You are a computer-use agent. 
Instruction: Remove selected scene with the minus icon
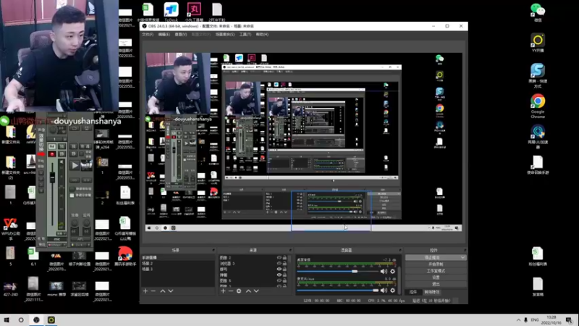point(153,291)
